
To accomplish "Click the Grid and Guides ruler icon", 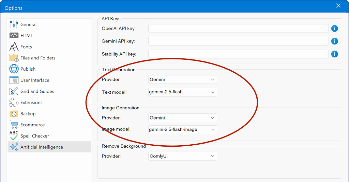I will (14, 91).
